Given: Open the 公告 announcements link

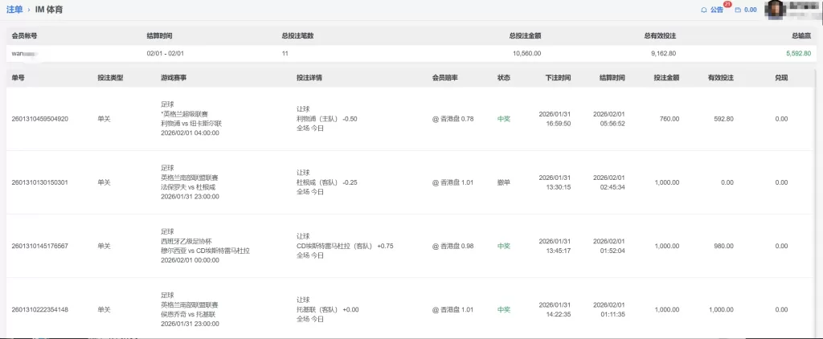Looking at the screenshot, I should 717,10.
